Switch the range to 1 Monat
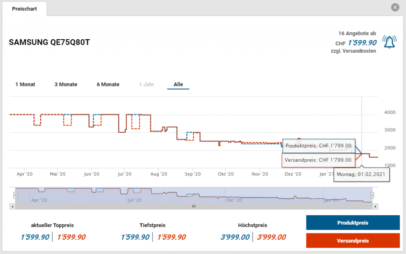Viewport: 406px width, 254px height. [x=25, y=84]
